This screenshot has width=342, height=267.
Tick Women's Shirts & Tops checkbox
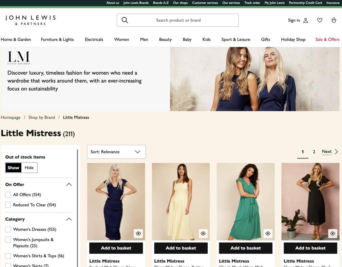pyautogui.click(x=8, y=256)
